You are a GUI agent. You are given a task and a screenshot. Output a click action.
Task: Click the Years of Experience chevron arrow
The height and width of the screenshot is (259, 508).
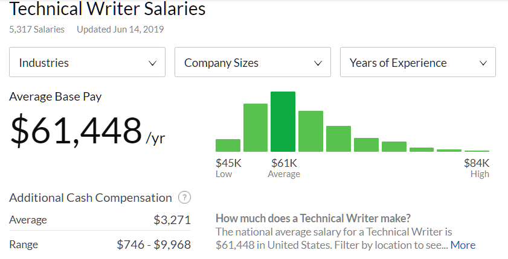coord(483,63)
